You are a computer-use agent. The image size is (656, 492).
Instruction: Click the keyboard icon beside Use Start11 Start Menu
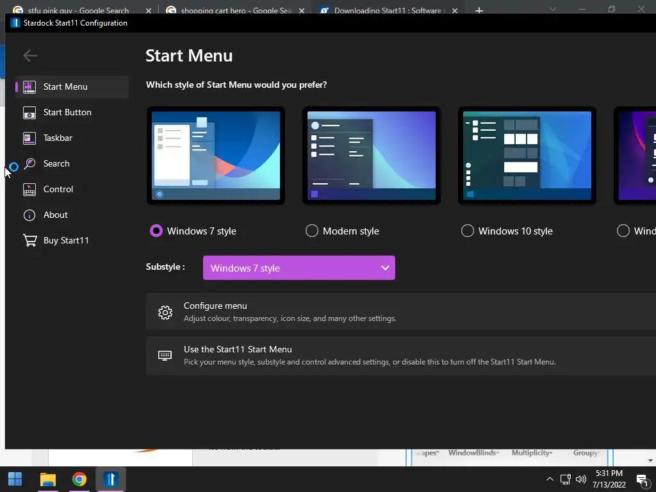(165, 356)
